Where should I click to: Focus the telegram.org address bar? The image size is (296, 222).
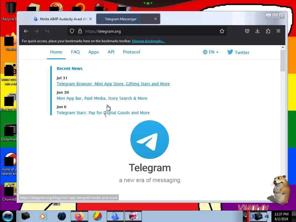[147, 31]
